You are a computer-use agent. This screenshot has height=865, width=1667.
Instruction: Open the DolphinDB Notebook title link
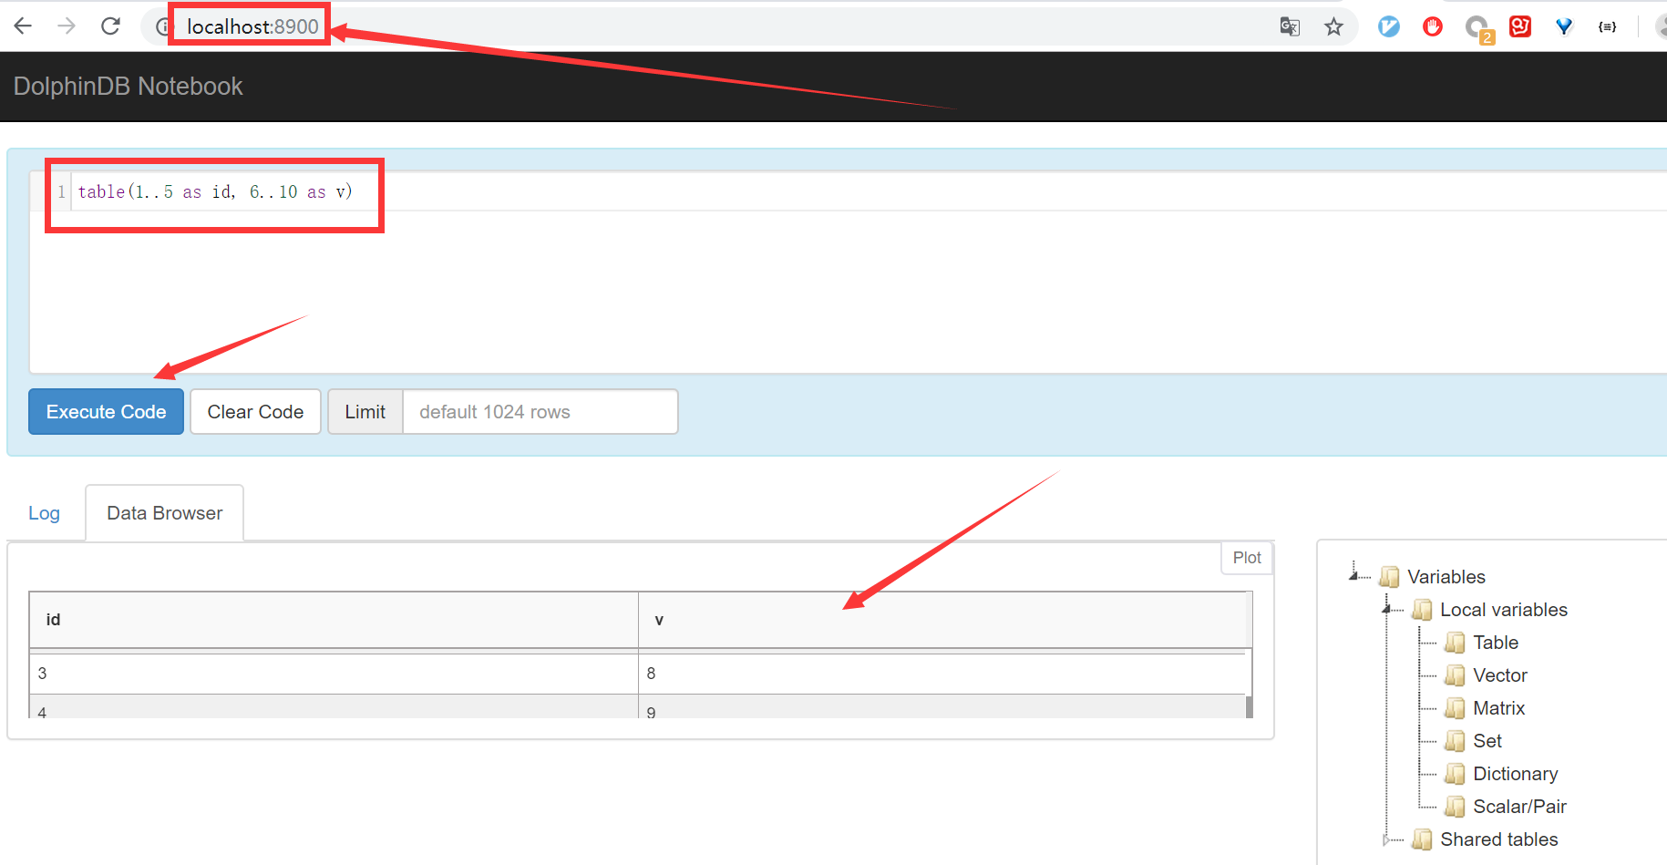coord(129,87)
